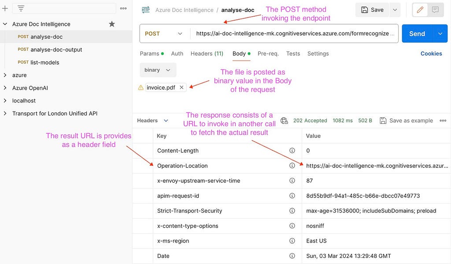Open the Headers (11) tab
Viewport: 451px width, 264px height.
tap(207, 54)
